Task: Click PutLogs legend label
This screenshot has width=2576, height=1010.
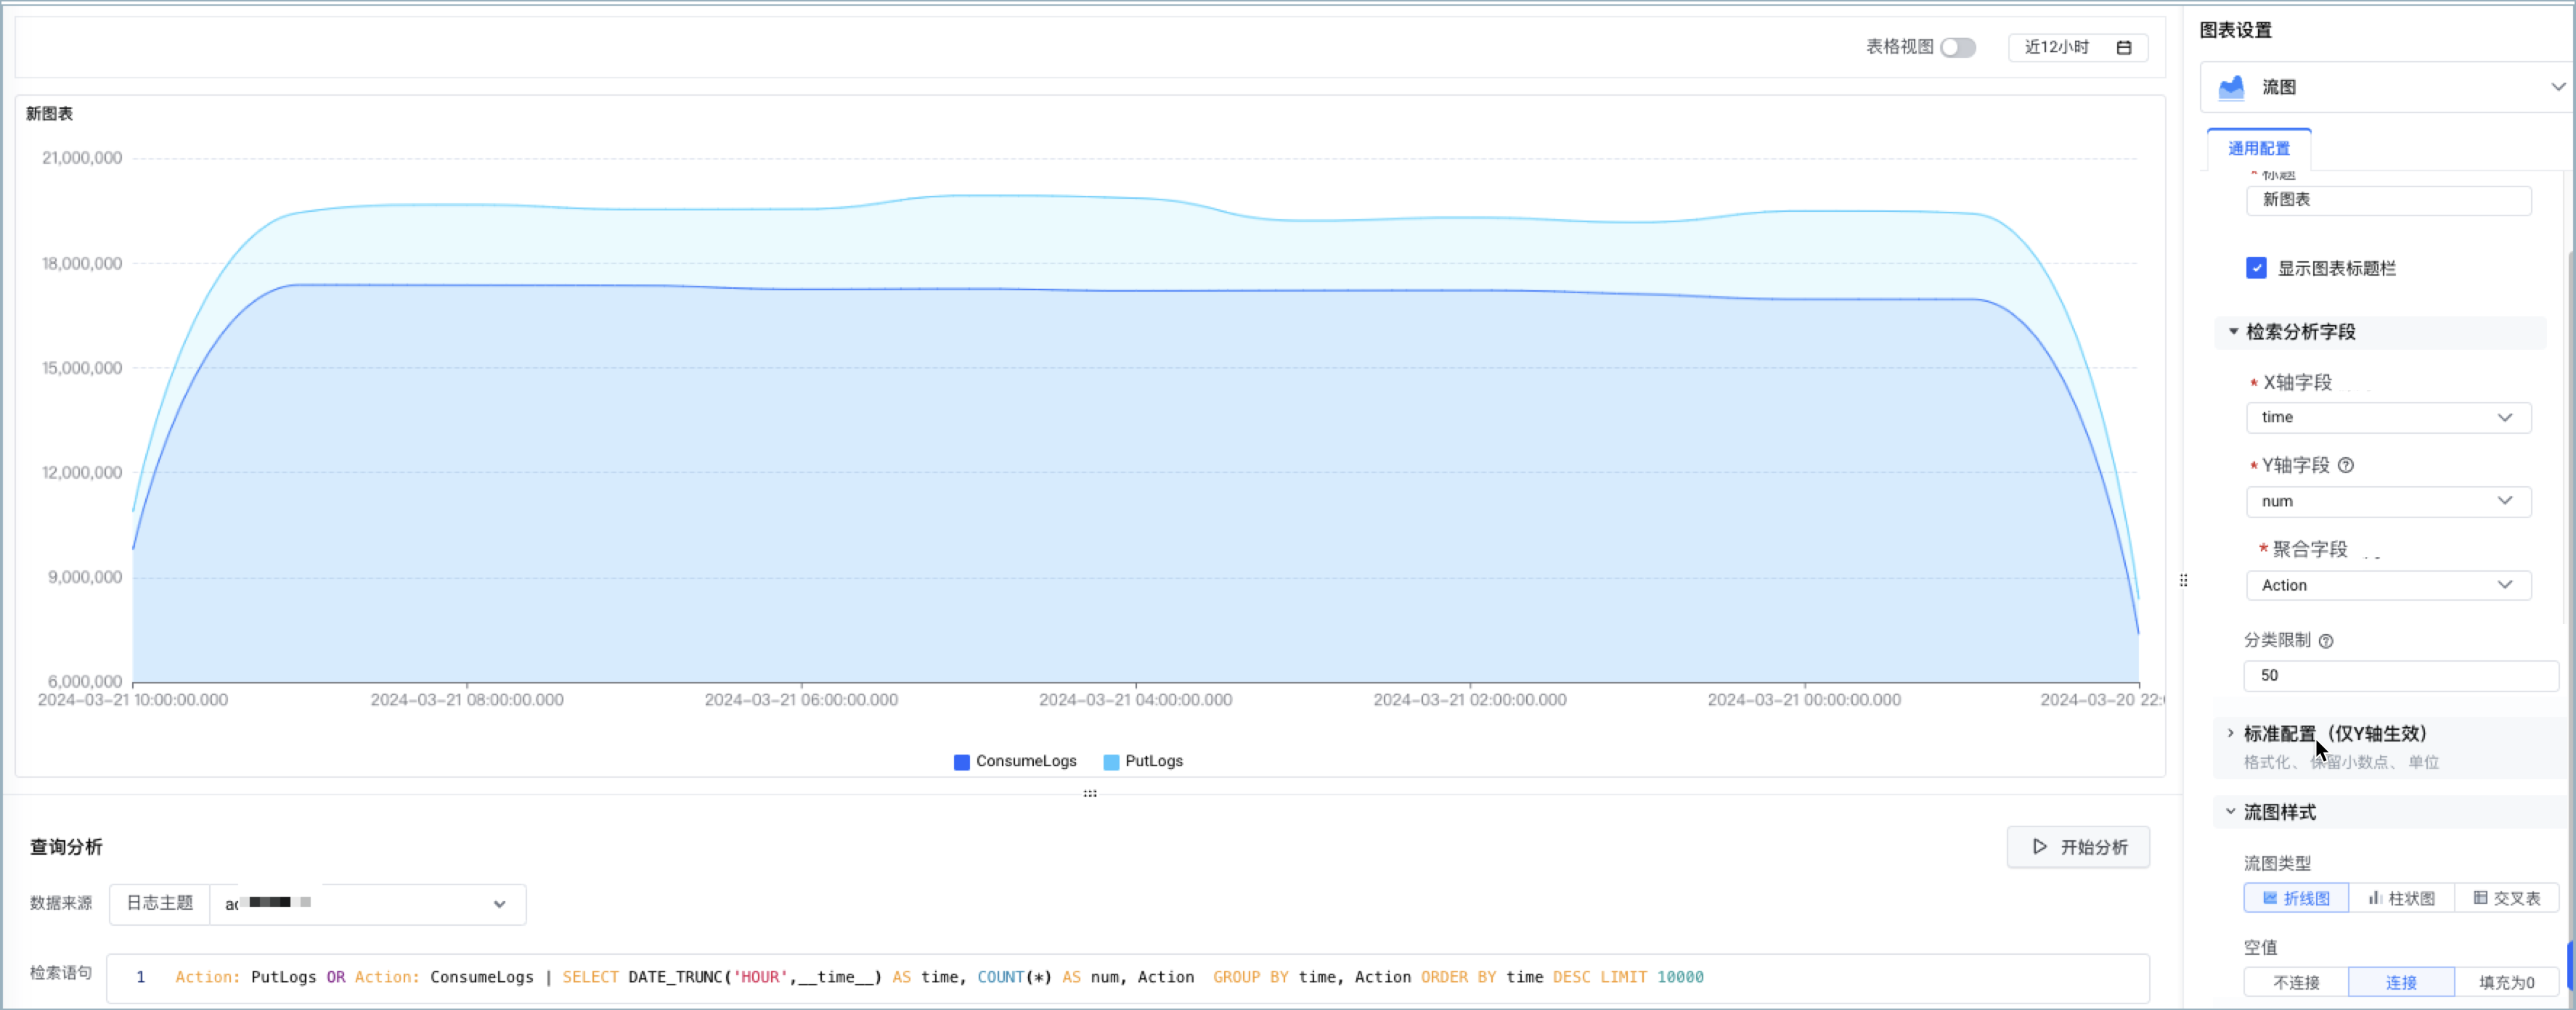Action: tap(1154, 761)
